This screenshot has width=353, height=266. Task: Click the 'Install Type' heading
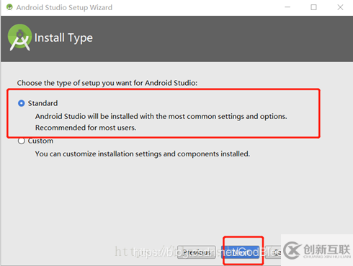pos(63,38)
